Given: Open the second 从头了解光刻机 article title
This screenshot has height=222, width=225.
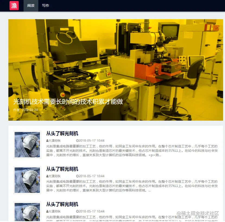Looking at the screenshot, I should 62,169.
